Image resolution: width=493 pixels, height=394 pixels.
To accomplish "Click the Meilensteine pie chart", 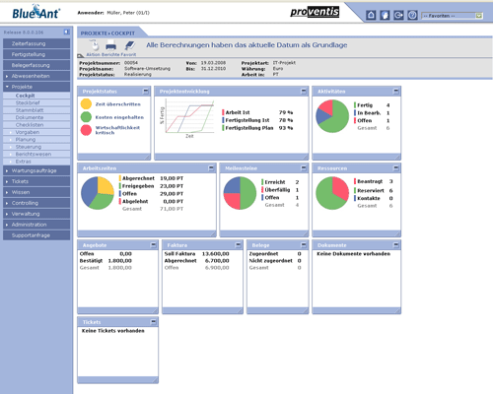I will pos(240,193).
